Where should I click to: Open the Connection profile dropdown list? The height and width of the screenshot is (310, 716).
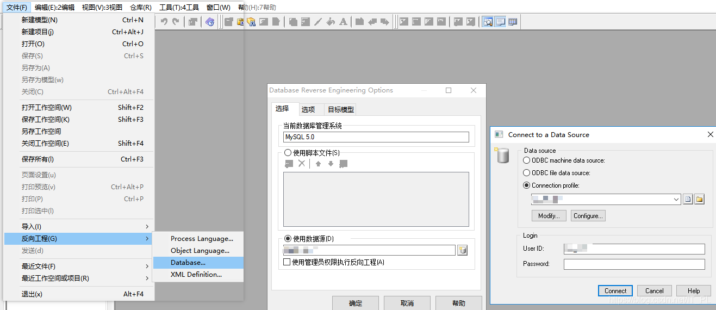pos(676,200)
